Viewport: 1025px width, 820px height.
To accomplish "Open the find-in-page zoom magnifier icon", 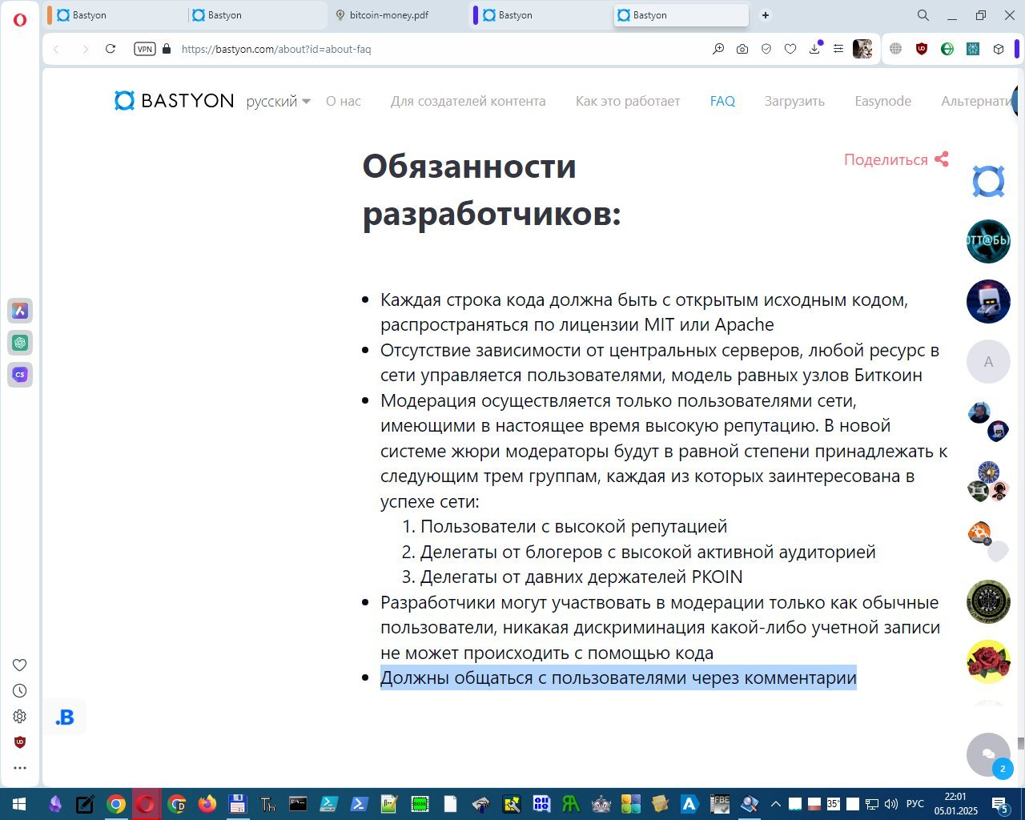I will point(718,49).
